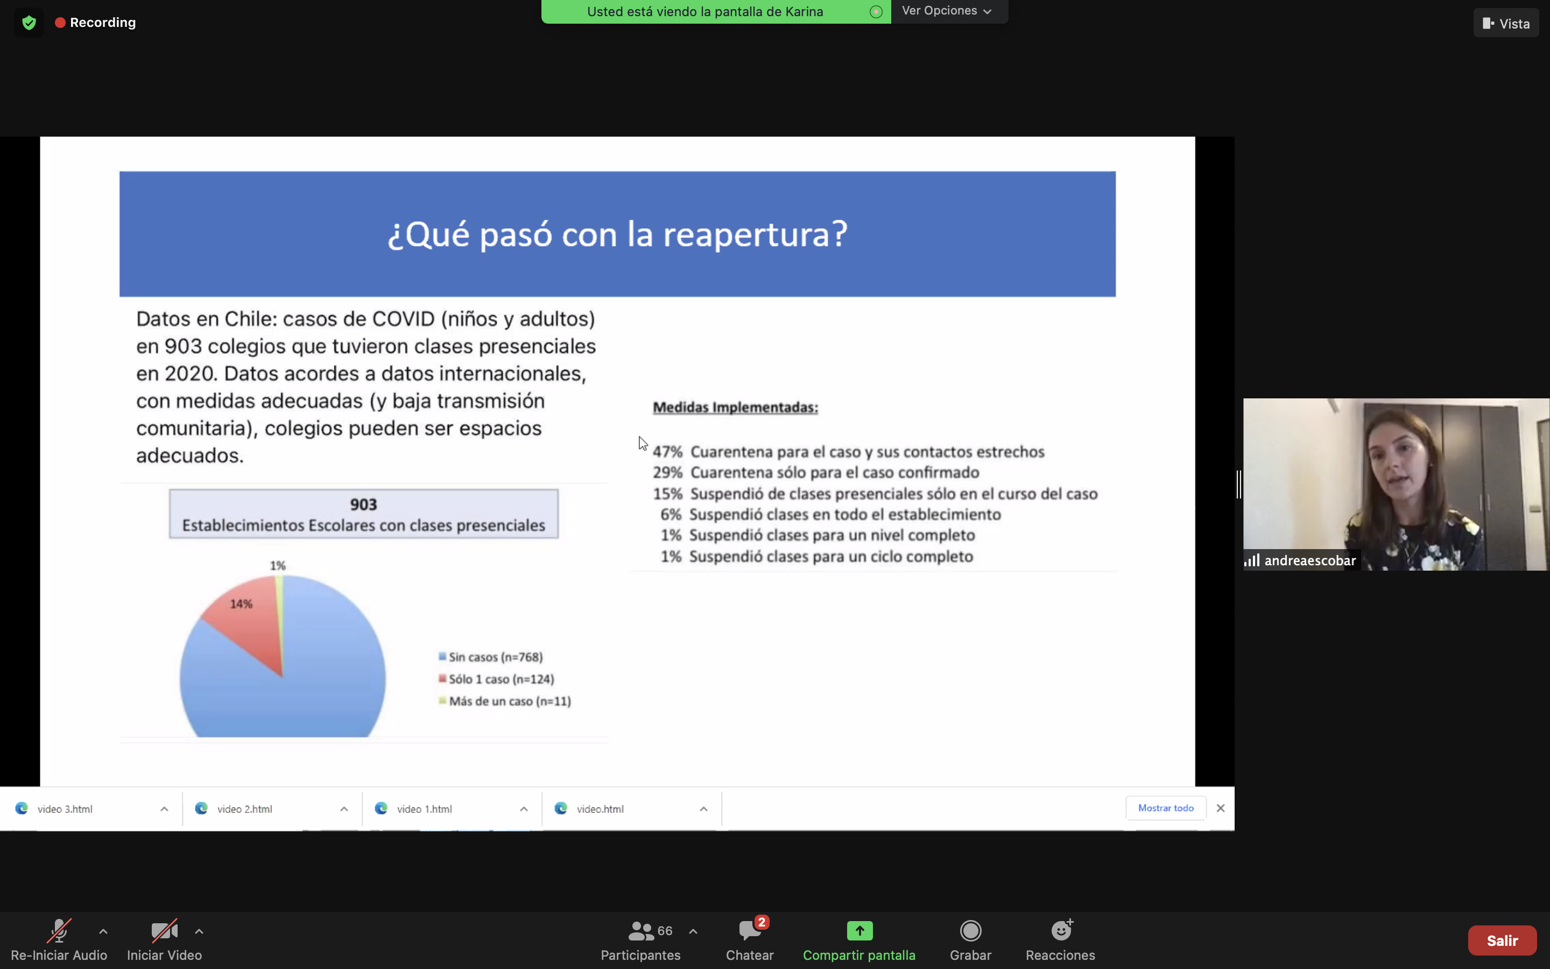Click the '903 Establecimientos Escolares' box
Viewport: 1550px width, 969px height.
point(364,514)
